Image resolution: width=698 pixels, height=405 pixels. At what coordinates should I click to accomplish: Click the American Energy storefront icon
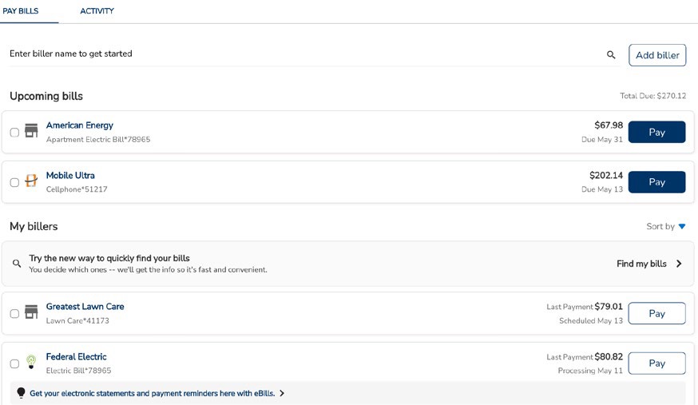pos(31,130)
